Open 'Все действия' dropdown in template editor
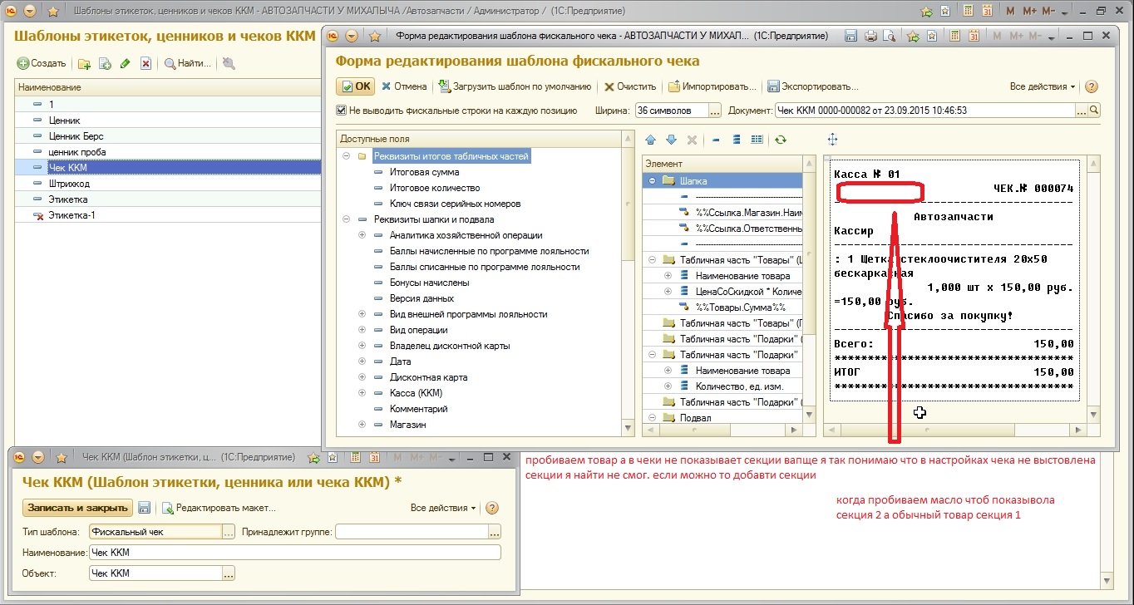1134x605 pixels. (x=1042, y=86)
